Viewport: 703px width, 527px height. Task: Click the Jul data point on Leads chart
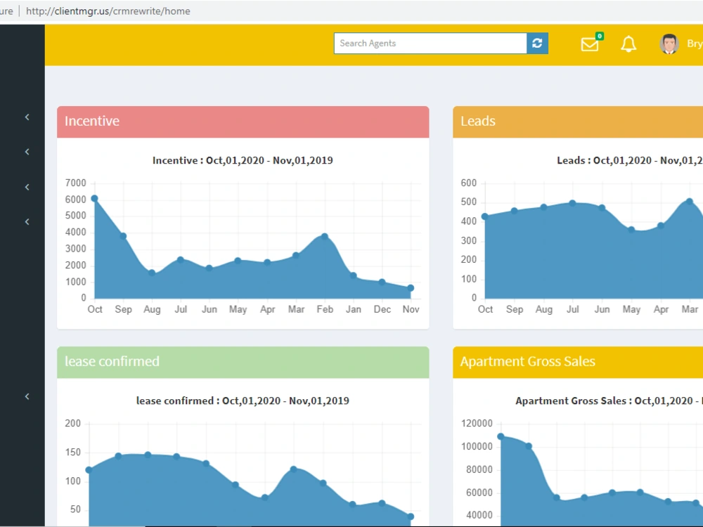[572, 203]
